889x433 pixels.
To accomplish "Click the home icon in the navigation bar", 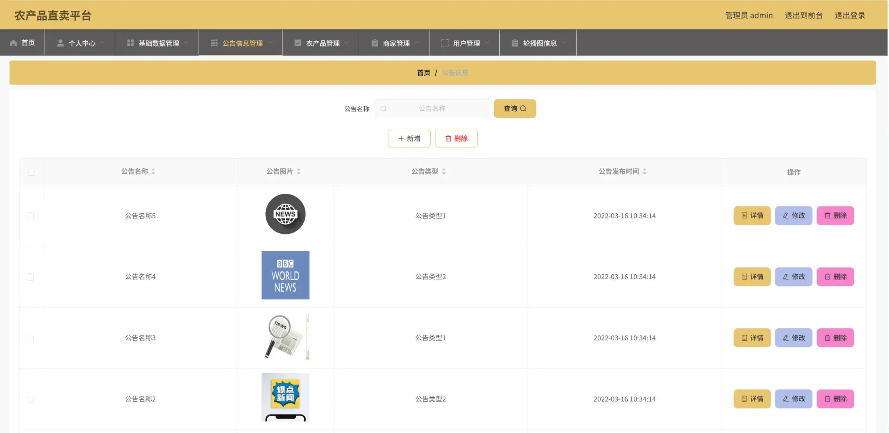I will 14,43.
